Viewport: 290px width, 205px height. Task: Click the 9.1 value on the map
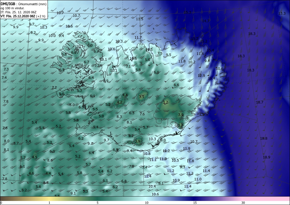click(73, 193)
